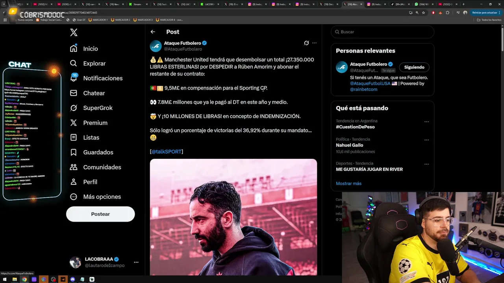This screenshot has width=504, height=283.
Task: Open Discord from taskbar
Action: click(x=72, y=279)
